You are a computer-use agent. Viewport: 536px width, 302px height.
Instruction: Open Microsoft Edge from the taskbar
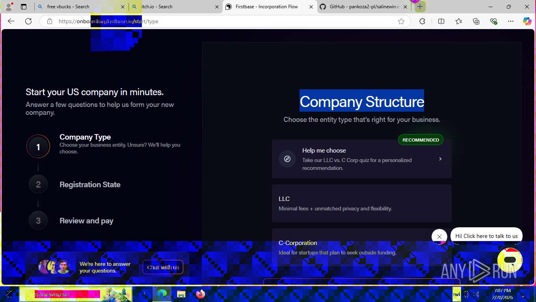click(162, 294)
